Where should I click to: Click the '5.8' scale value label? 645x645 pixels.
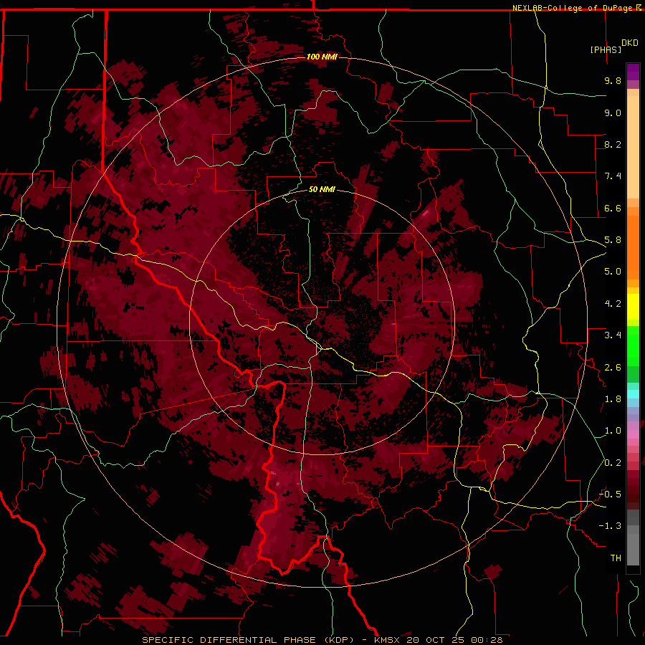pyautogui.click(x=613, y=240)
